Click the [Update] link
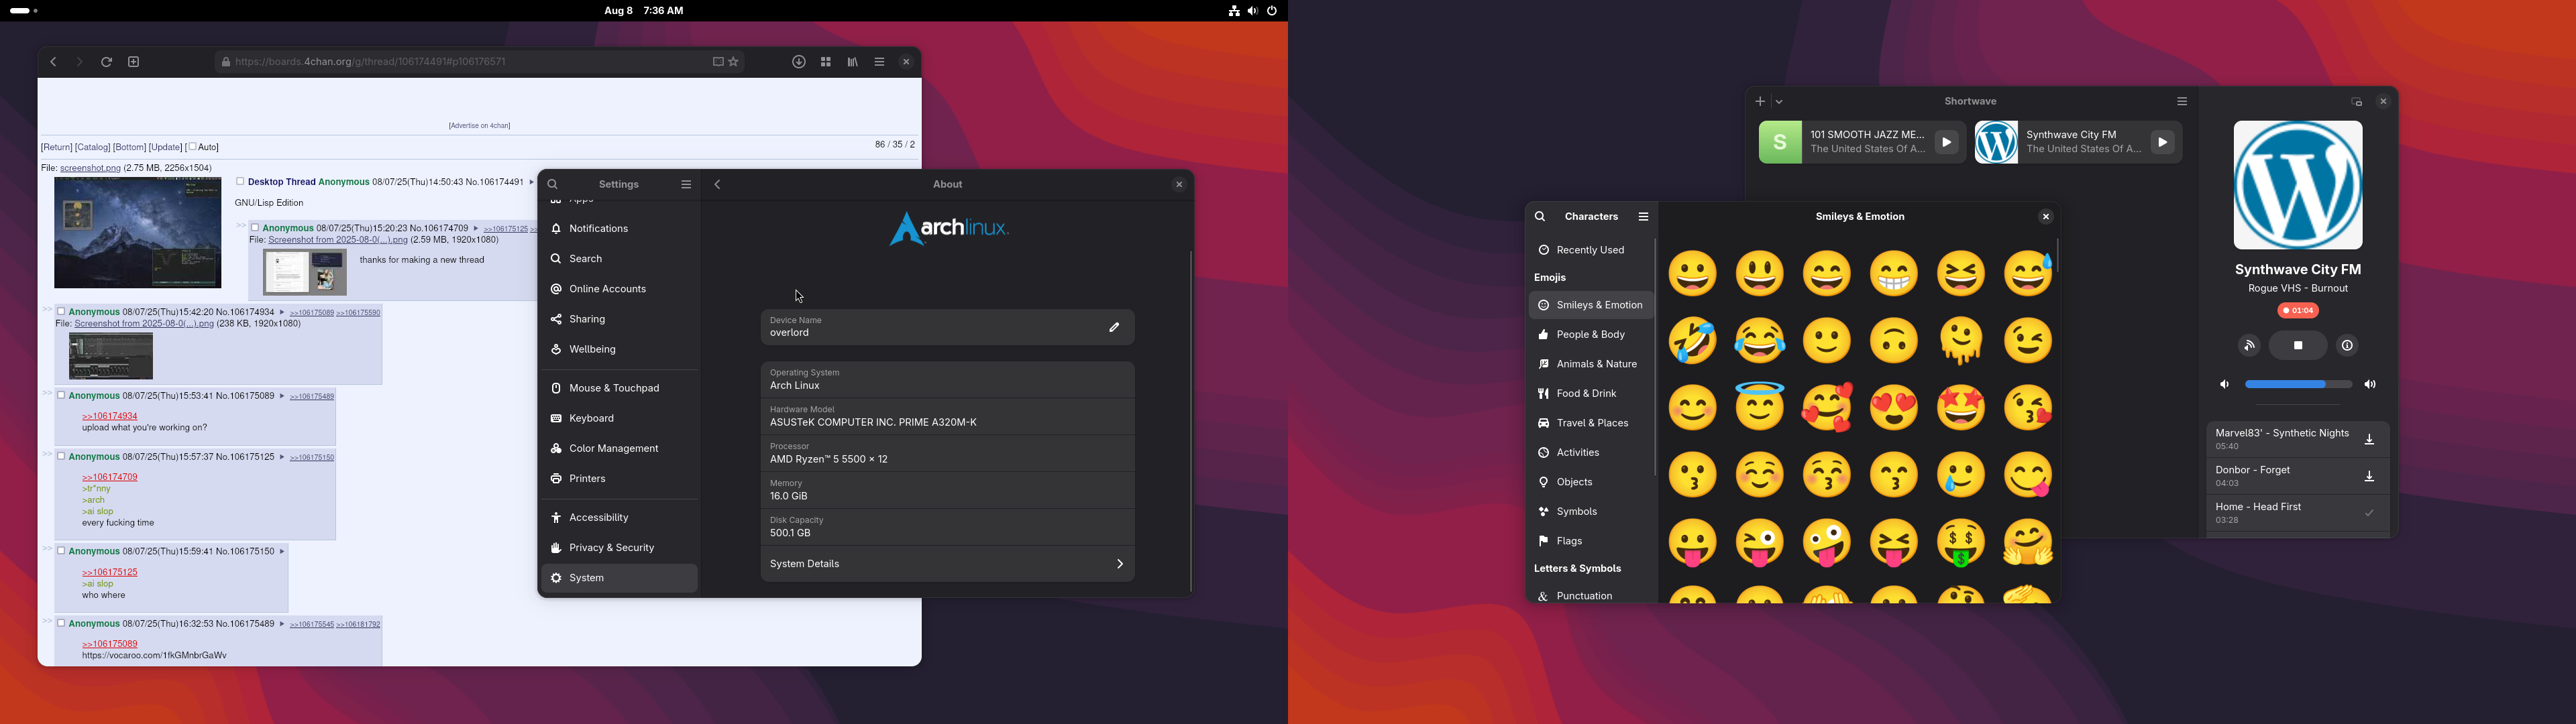2576x724 pixels. point(165,147)
